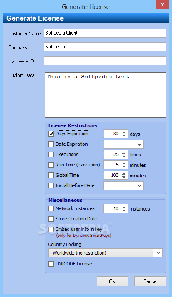This screenshot has width=172, height=297.
Task: Increase Global Time minutes with up arrow
Action: click(124, 173)
